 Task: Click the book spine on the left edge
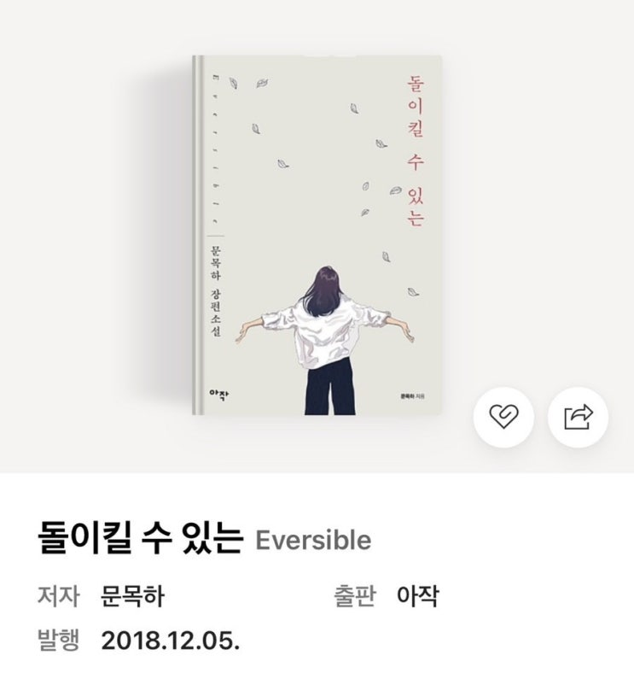(198, 235)
